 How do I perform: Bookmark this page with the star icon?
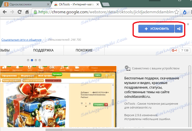pyautogui.click(x=176, y=12)
